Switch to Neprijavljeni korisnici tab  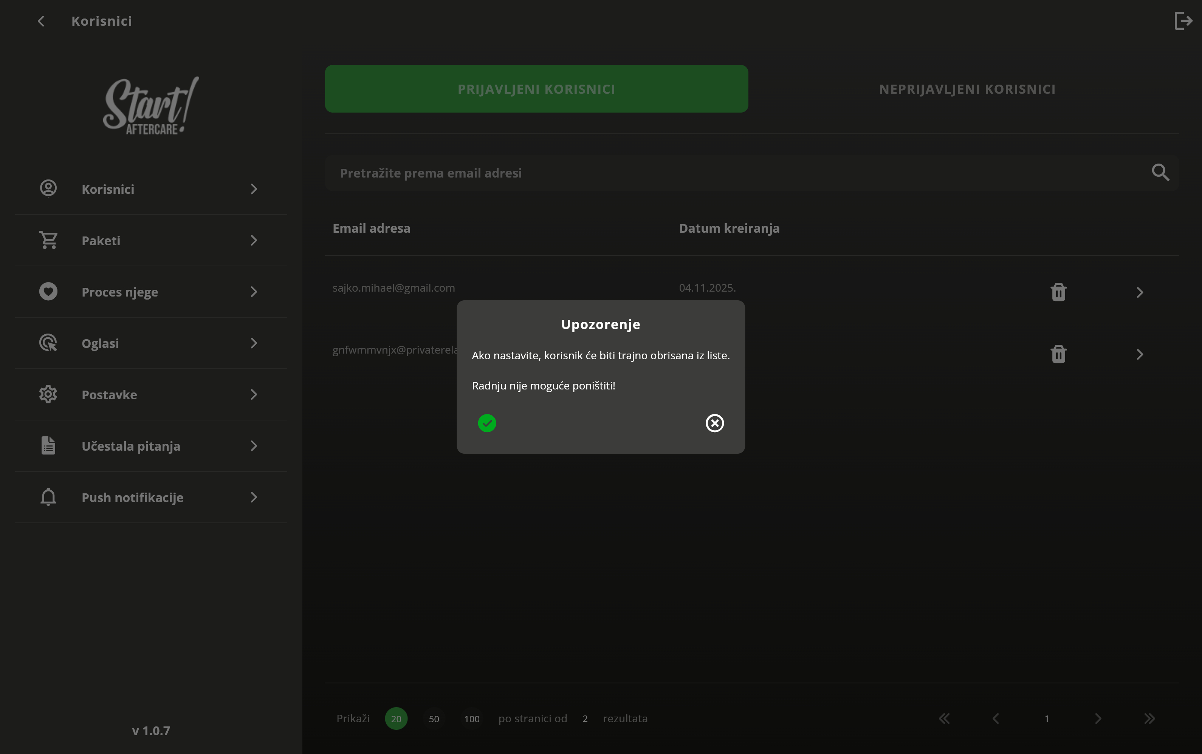tap(967, 89)
